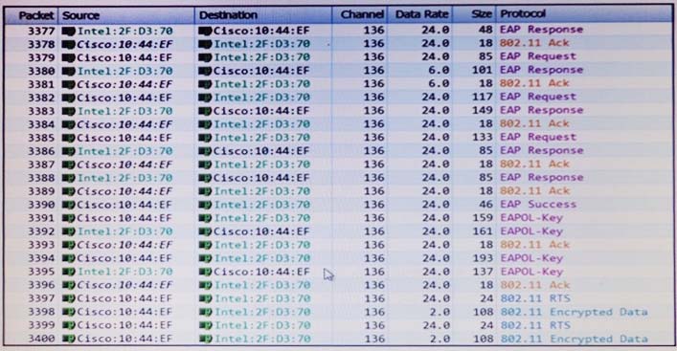Select packet 3397 802.11 RTS row
The image size is (677, 351).
pyautogui.click(x=338, y=298)
